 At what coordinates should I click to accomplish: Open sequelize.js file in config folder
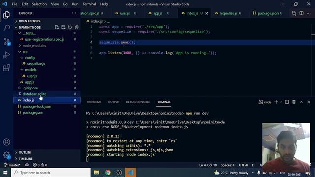coord(36,63)
